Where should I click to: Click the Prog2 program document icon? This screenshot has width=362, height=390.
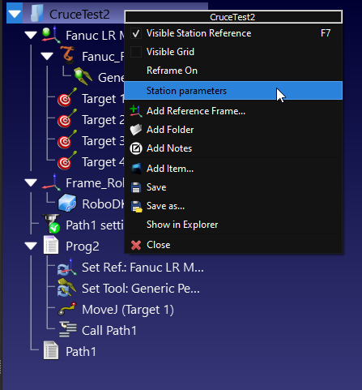click(51, 245)
